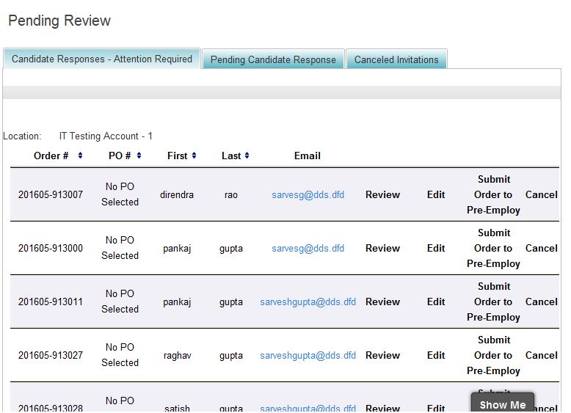Screen dimensions: 571x413
Task: Click last name rao
Action: (x=231, y=195)
